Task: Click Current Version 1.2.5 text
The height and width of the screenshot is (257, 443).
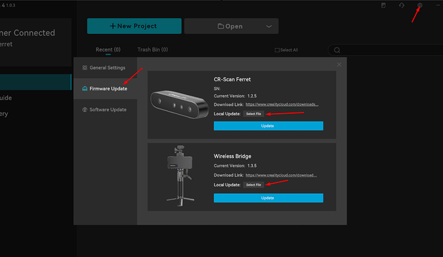Action: [235, 96]
